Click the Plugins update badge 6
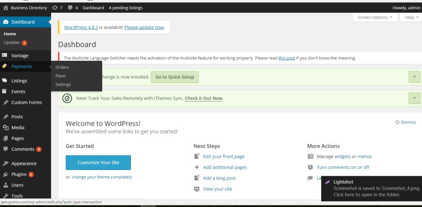Screen dimensions: 422x207 [x=31, y=174]
